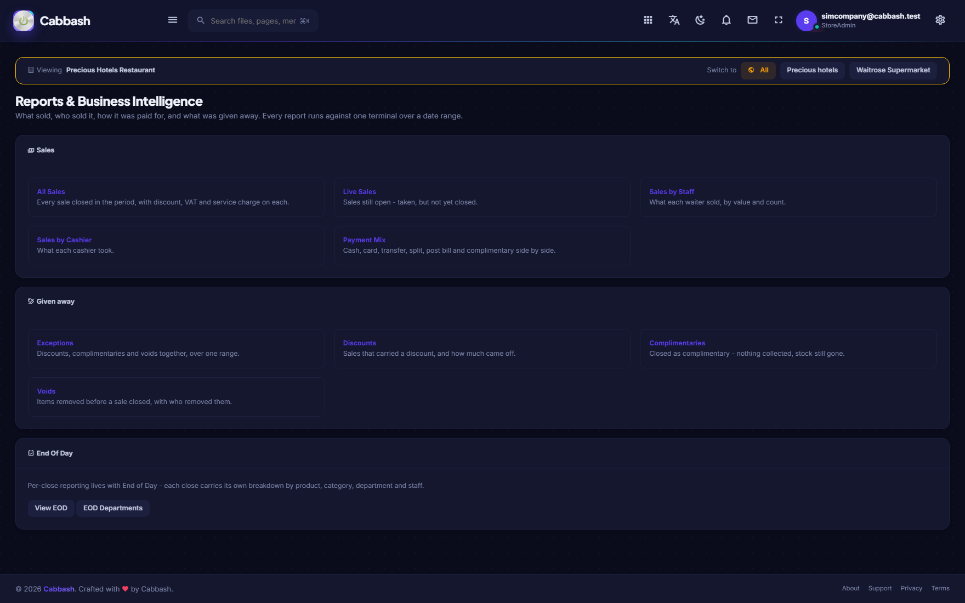Open the settings gear icon
The width and height of the screenshot is (965, 603).
click(x=940, y=20)
